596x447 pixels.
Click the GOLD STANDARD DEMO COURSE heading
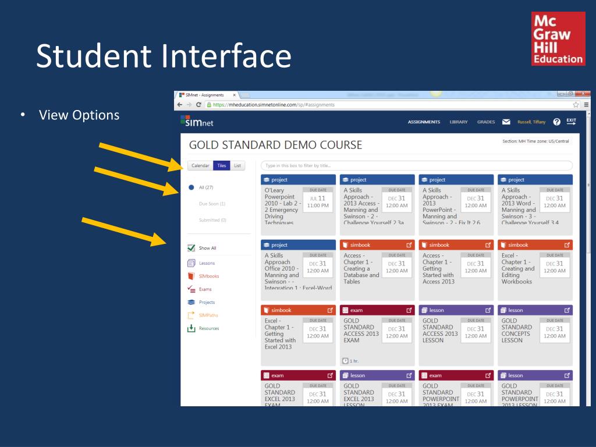(275, 145)
